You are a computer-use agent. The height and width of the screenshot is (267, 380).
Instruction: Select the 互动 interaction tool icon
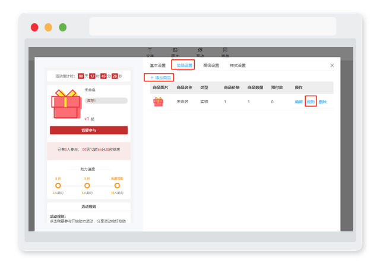(200, 50)
